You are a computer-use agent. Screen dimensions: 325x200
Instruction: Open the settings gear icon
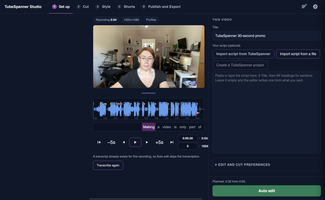(315, 6)
